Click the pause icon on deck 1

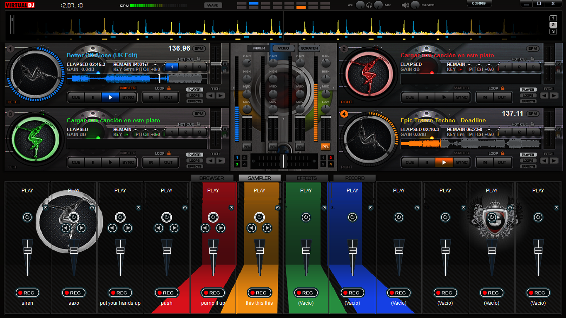94,97
